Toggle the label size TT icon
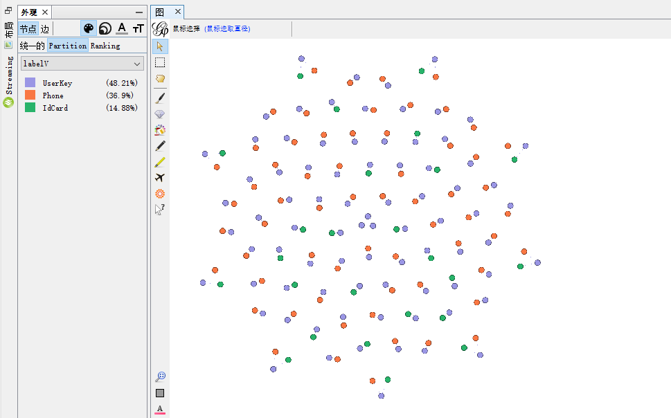The image size is (671, 418). point(138,28)
